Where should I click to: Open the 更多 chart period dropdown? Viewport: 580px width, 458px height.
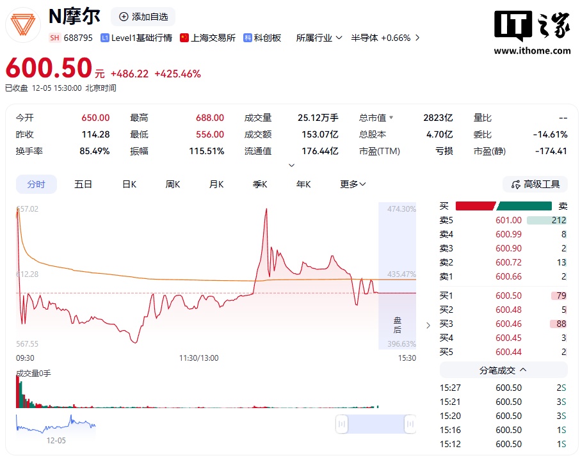coord(353,184)
